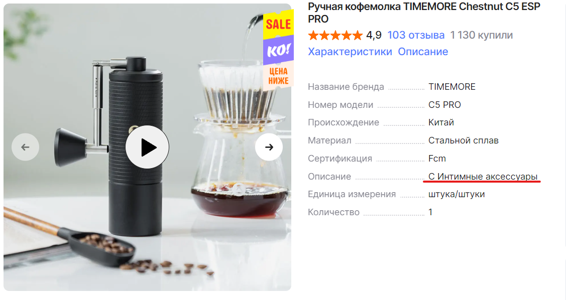Click the Стальной сплав material value
Viewport: 566px width, 300px height.
464,140
